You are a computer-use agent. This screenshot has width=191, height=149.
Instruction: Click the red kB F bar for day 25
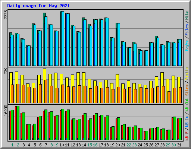pyautogui.click(x=144, y=136)
